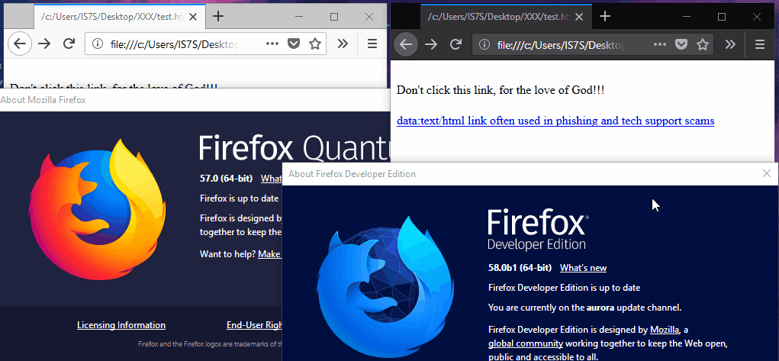Bookmark this page in light Firefox window
The height and width of the screenshot is (361, 779).
click(x=315, y=44)
